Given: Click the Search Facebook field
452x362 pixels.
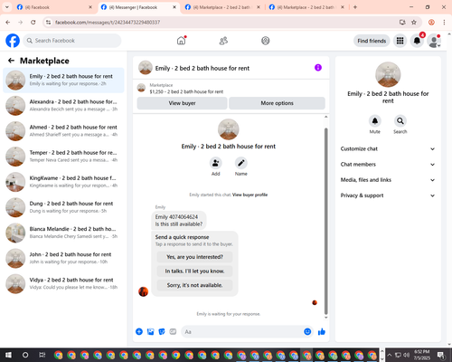Looking at the screenshot, I should coord(72,41).
